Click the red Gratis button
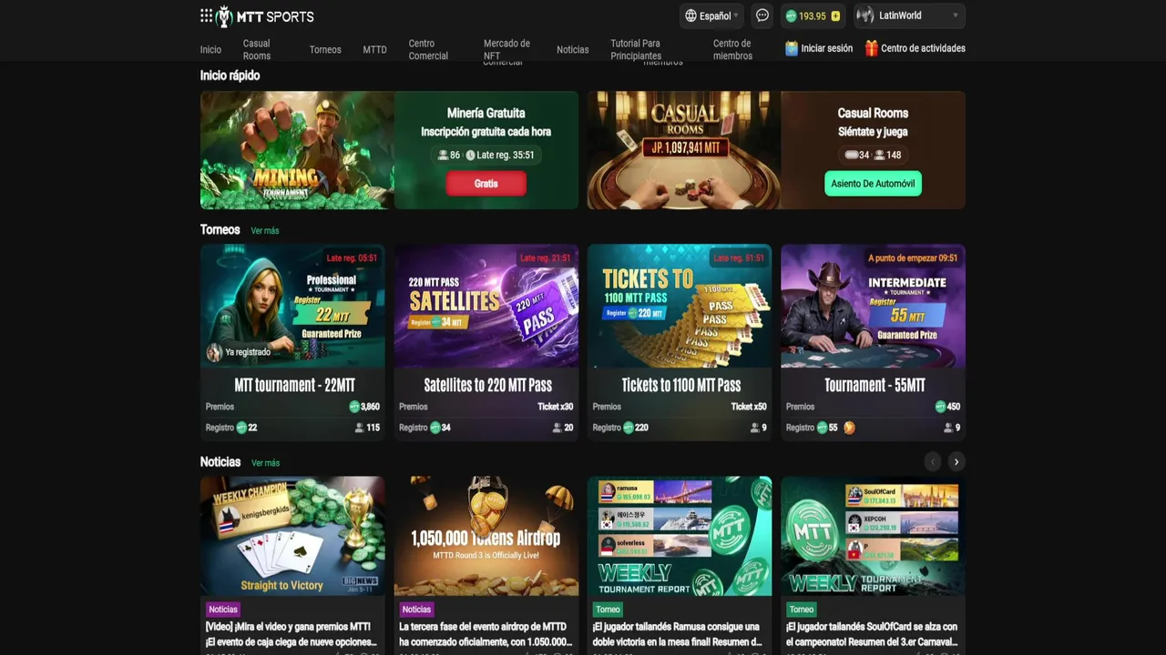 486,184
